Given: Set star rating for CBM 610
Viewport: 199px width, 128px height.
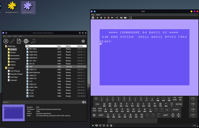Looking at the screenshot, I should (81, 76).
